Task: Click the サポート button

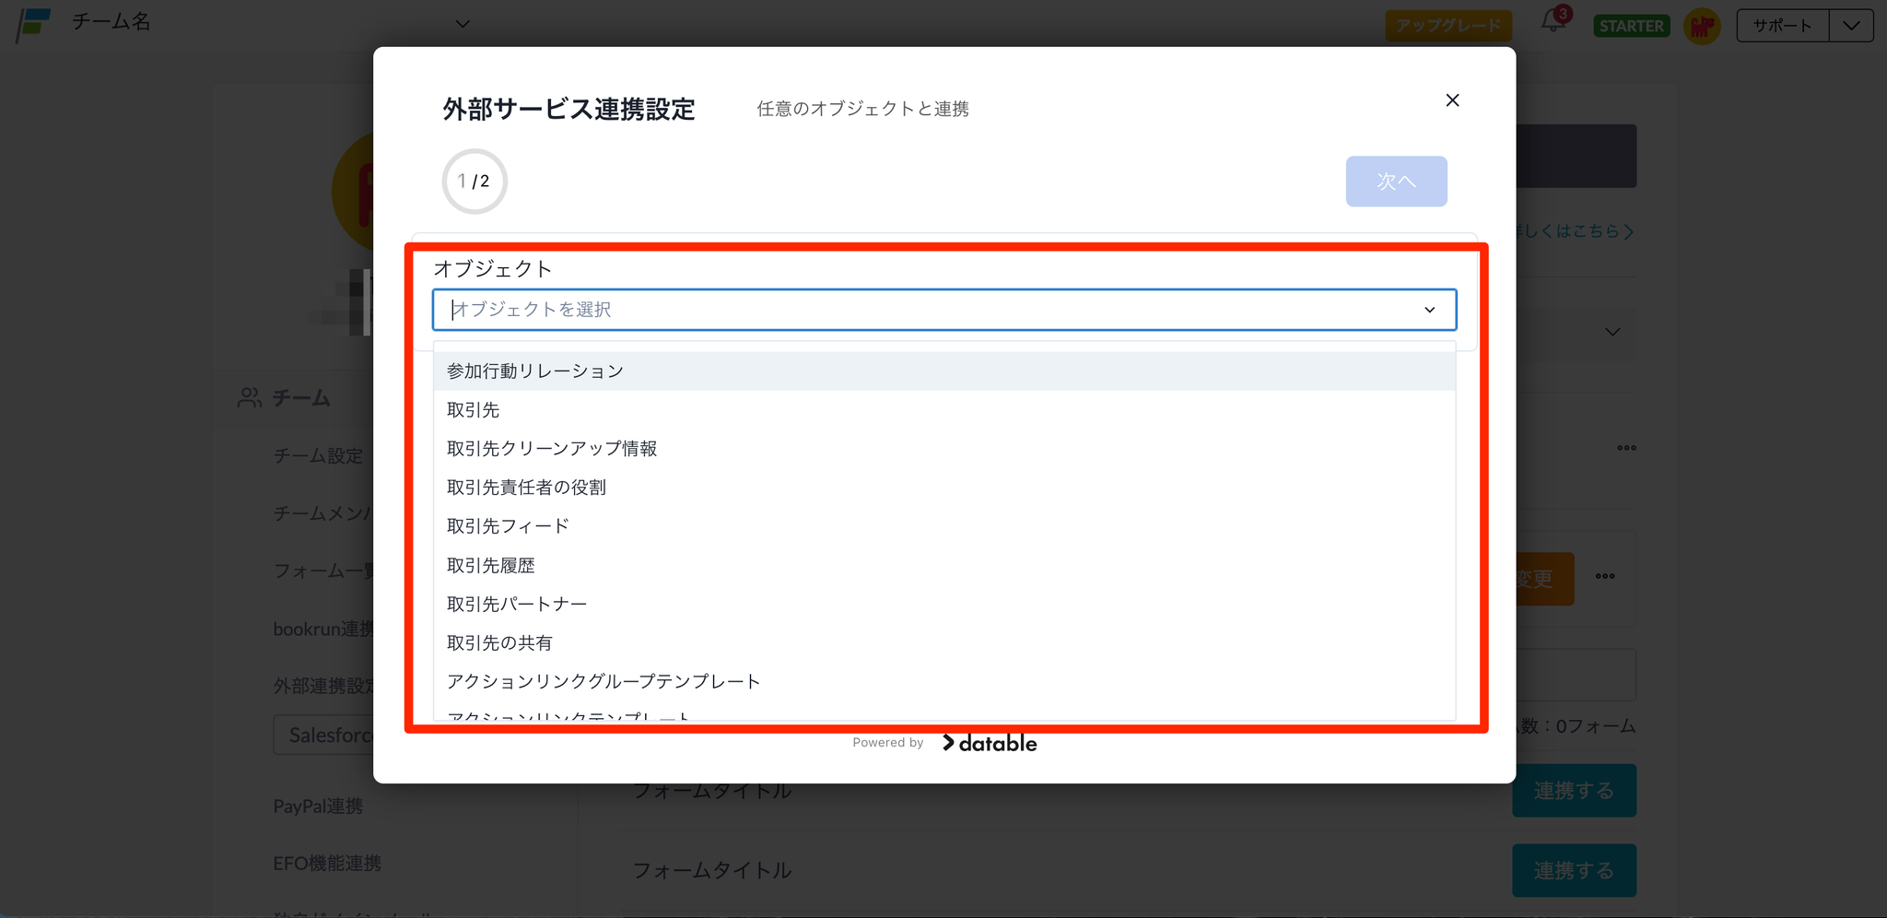Action: tap(1783, 26)
